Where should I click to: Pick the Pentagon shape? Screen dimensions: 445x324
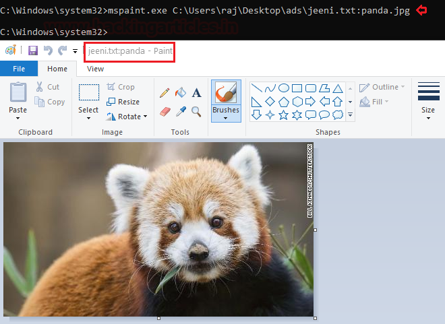(283, 102)
